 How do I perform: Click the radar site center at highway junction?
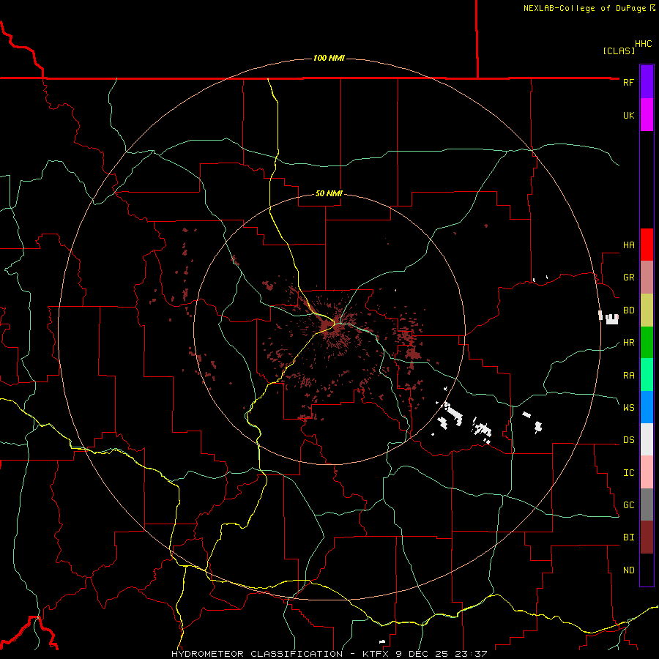click(x=335, y=324)
